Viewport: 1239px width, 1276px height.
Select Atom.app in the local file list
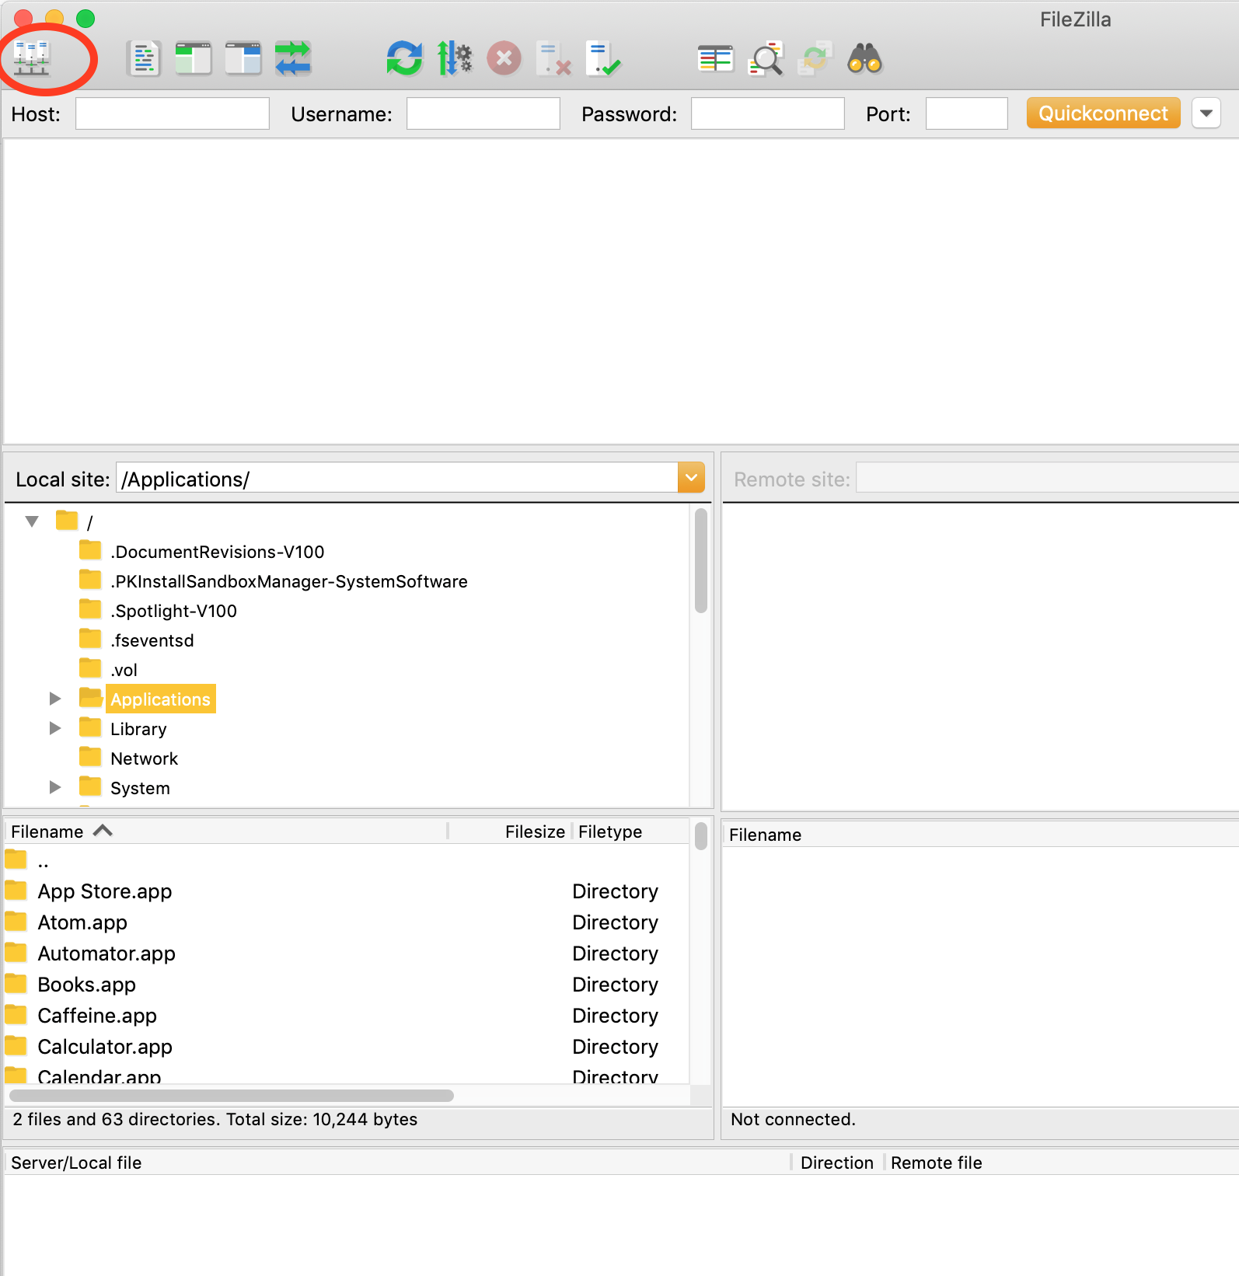tap(82, 922)
